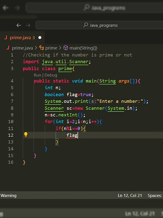Click main(String[]) breadcrumb
This screenshot has width=163, height=218.
pos(83,48)
